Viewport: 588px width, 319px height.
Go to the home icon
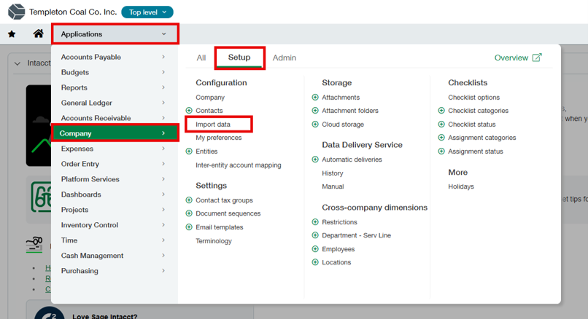tap(38, 34)
